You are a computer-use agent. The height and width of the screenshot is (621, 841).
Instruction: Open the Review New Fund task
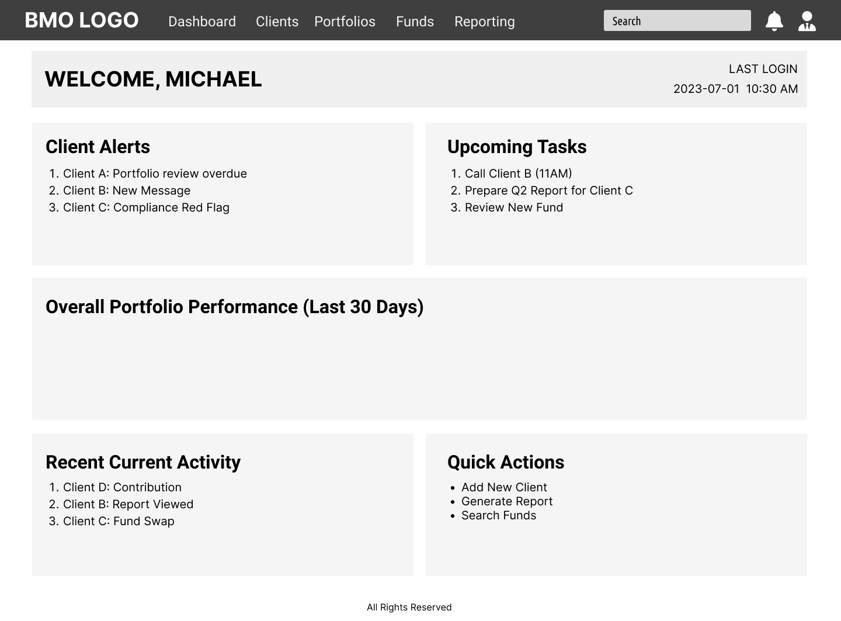(514, 207)
